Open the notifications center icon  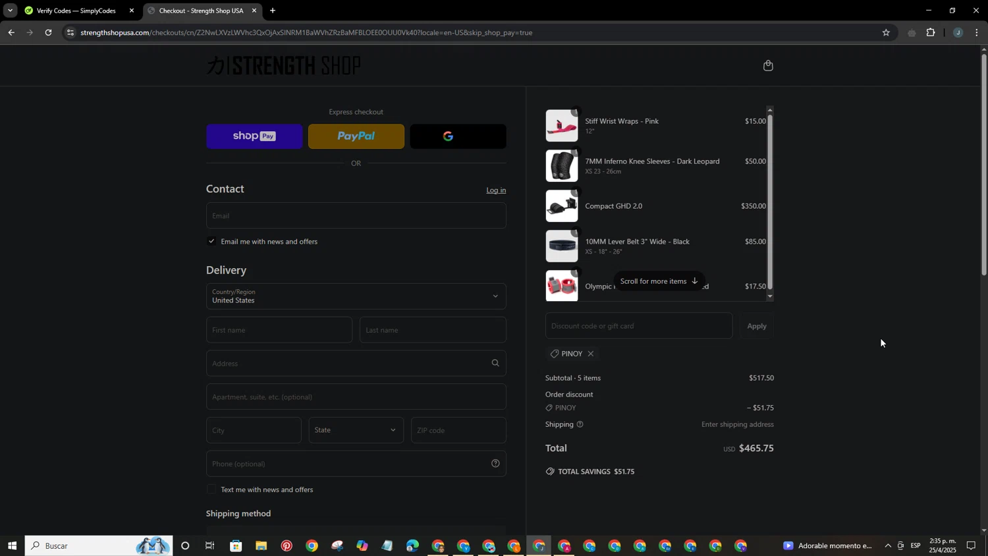pos(971,545)
